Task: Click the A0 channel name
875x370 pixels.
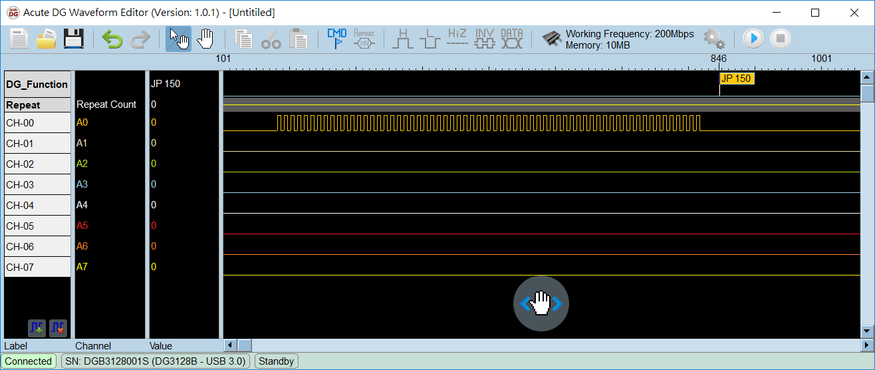Action: [x=82, y=122]
